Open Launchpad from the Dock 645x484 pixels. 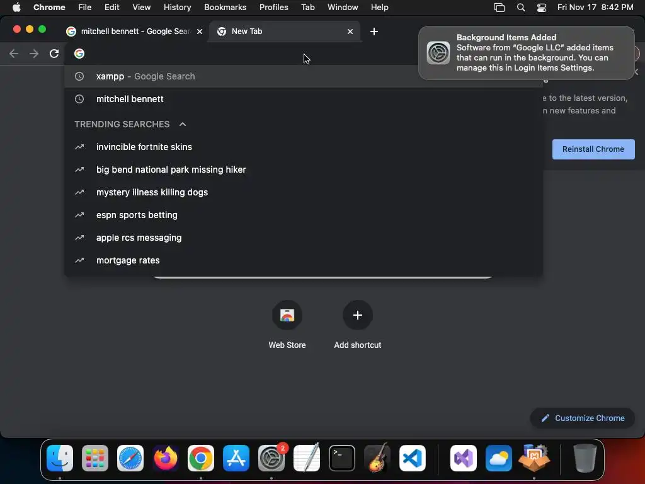tap(95, 458)
